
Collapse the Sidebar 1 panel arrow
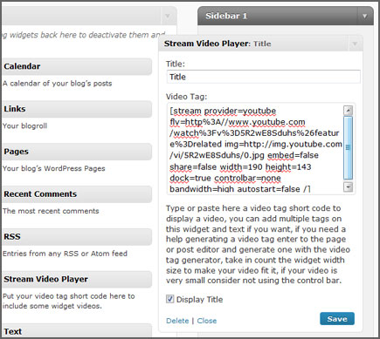pos(364,17)
